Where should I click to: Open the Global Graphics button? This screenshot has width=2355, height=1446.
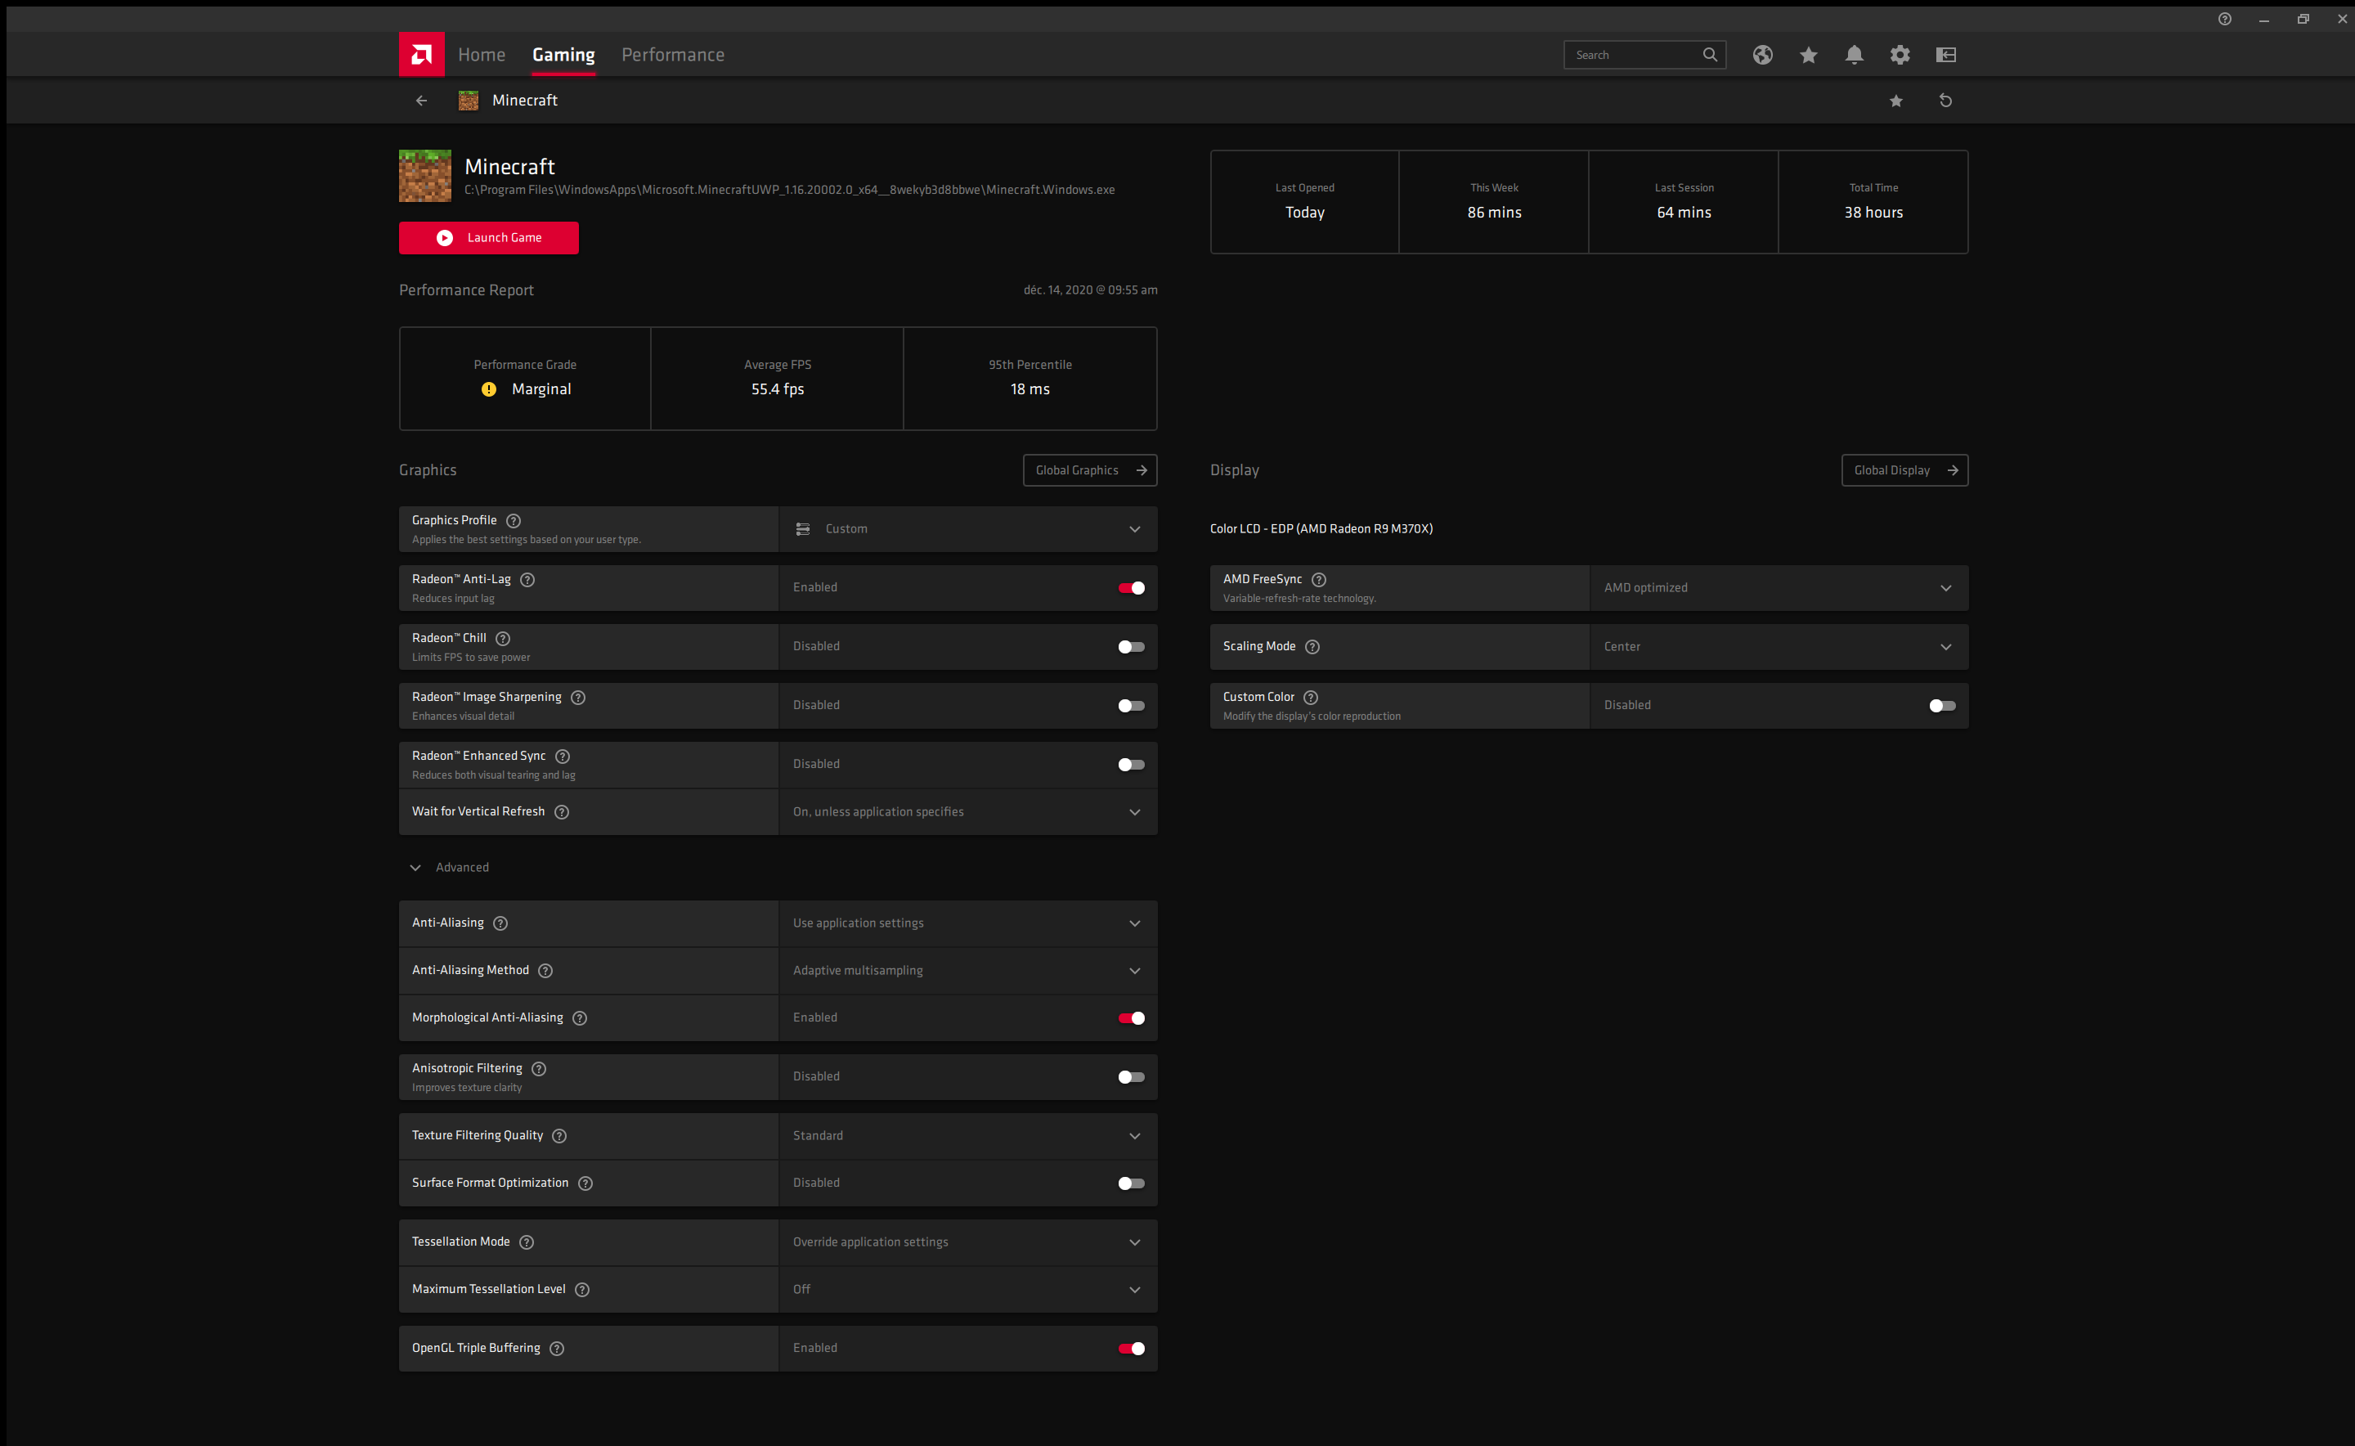coord(1089,469)
